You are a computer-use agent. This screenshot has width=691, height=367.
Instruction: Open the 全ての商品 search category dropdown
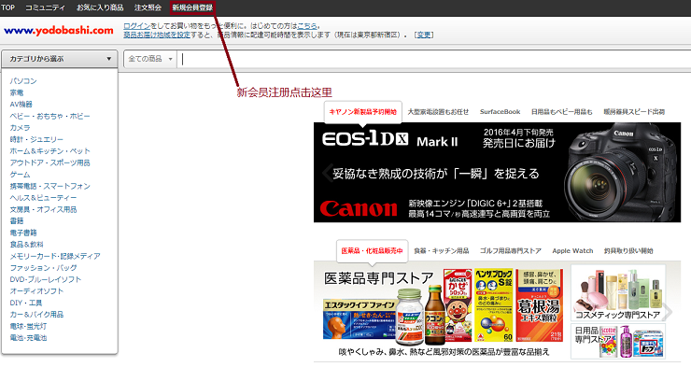point(150,59)
